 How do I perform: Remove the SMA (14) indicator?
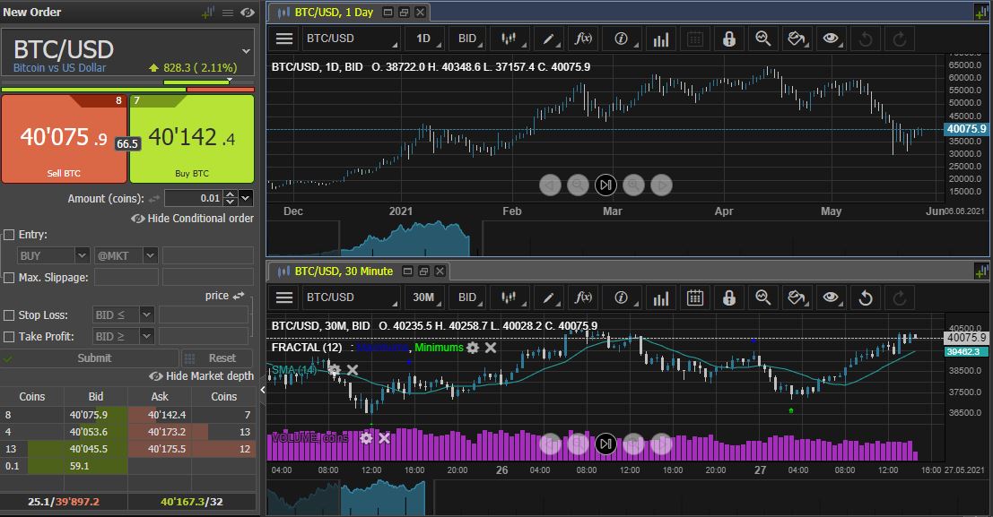(x=353, y=370)
